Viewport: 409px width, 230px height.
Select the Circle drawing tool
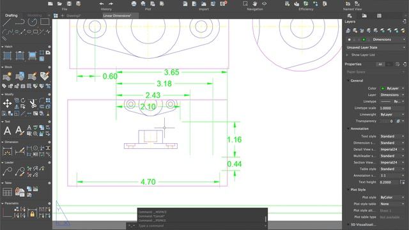tap(33, 22)
